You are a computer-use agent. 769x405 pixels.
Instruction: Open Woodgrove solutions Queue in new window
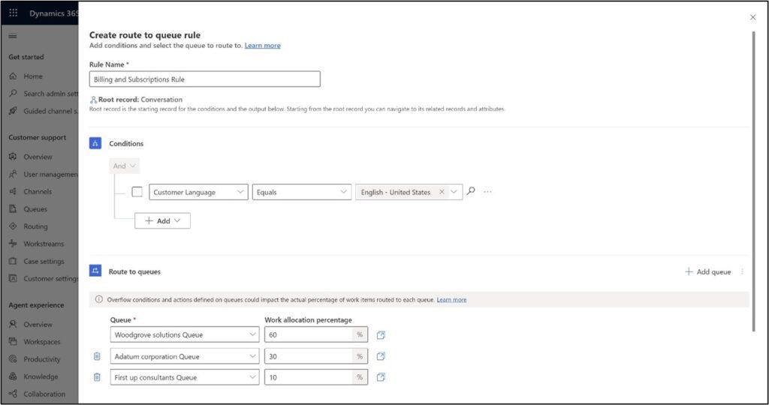[381, 335]
